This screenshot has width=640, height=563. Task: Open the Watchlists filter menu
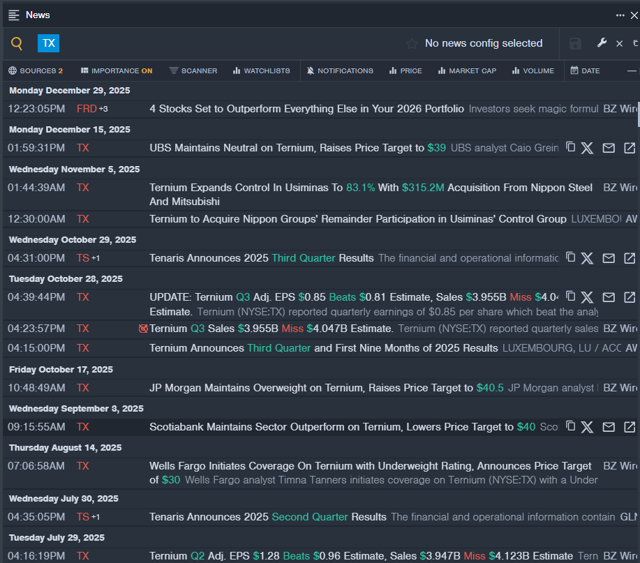click(x=261, y=70)
